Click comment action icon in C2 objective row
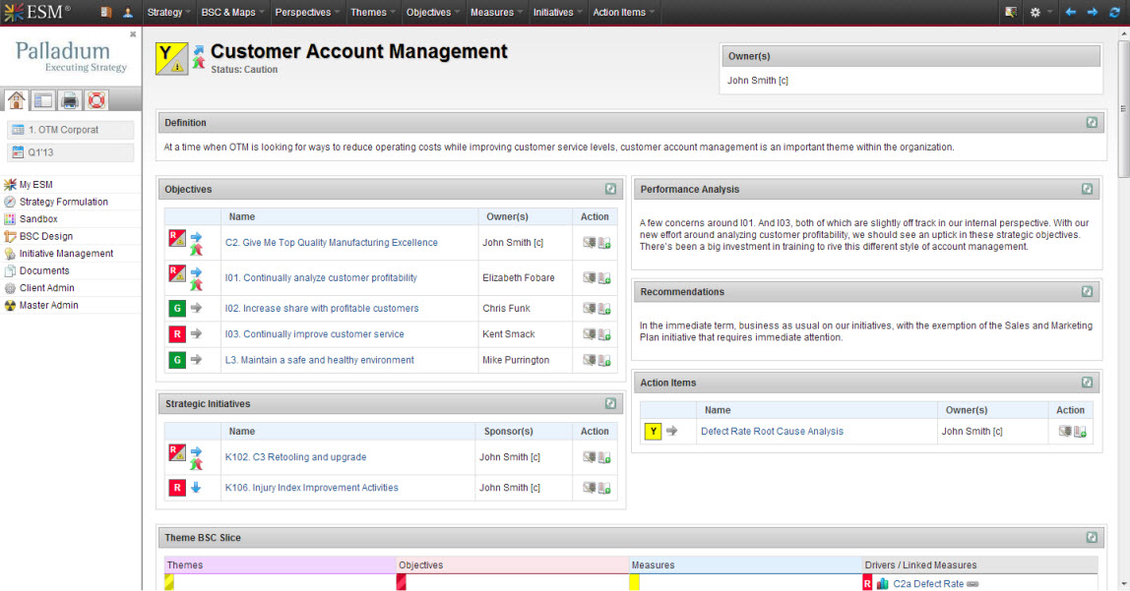 click(x=589, y=243)
